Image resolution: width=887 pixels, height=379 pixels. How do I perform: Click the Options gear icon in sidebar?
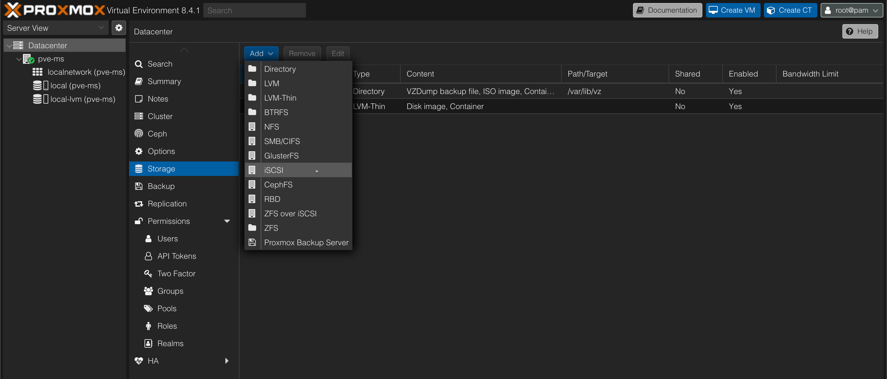click(x=139, y=151)
